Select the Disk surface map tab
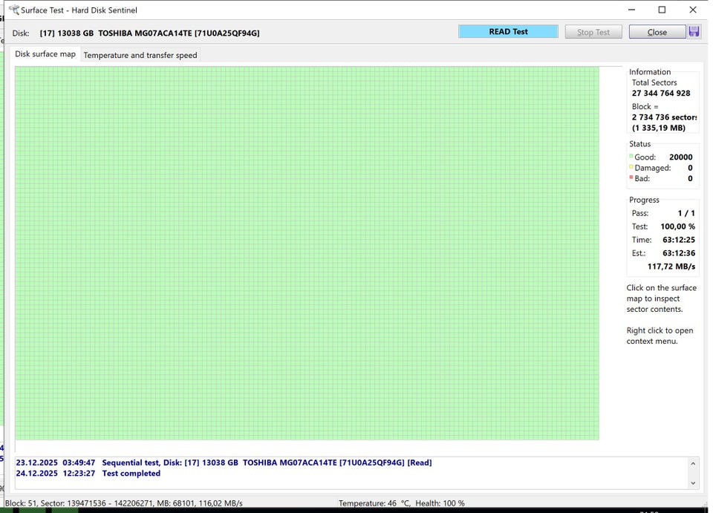 tap(45, 53)
